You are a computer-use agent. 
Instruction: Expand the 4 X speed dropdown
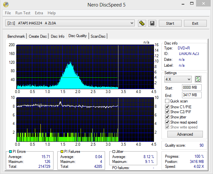[x=178, y=79]
